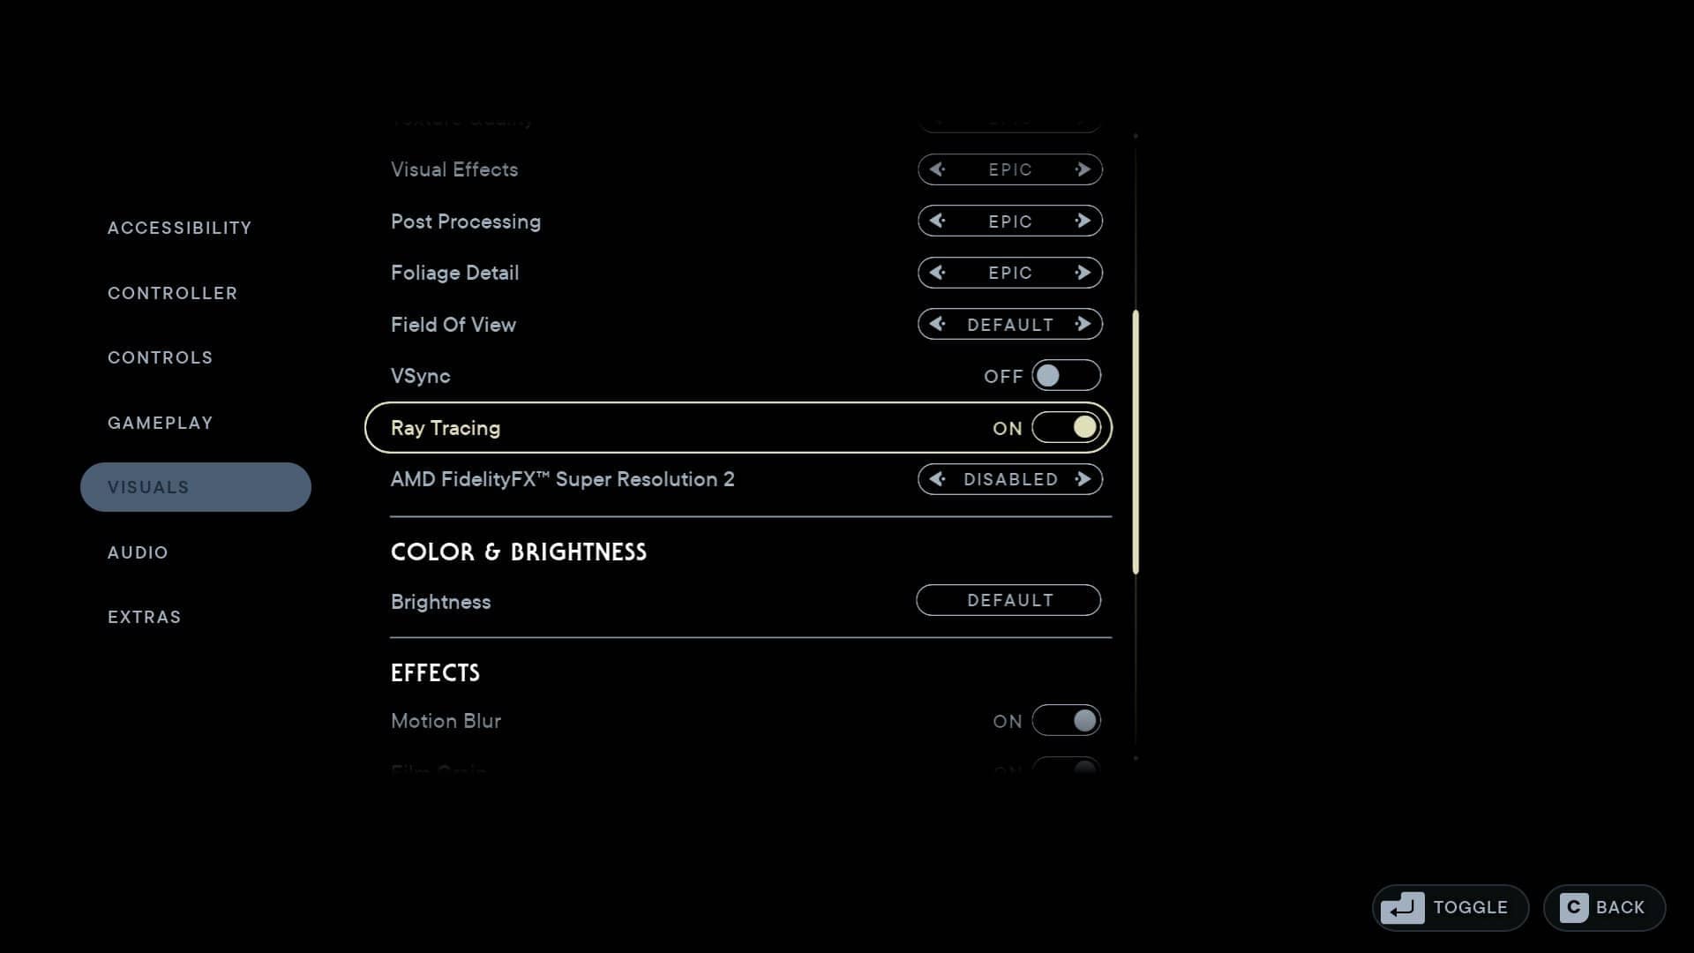
Task: Toggle Ray Tracing ON/OFF switch
Action: pyautogui.click(x=1065, y=427)
